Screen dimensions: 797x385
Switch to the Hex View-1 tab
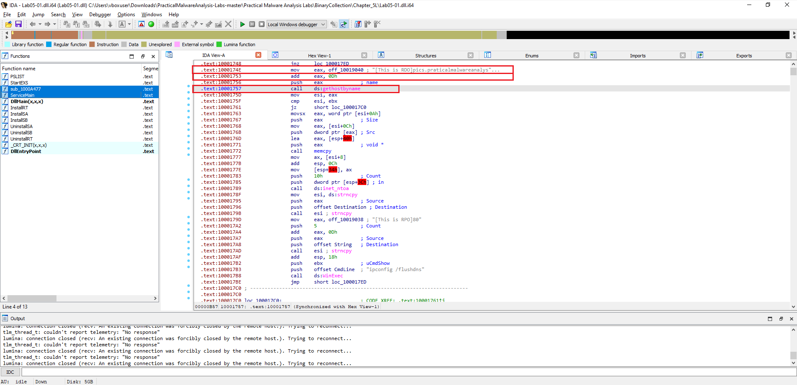click(319, 55)
